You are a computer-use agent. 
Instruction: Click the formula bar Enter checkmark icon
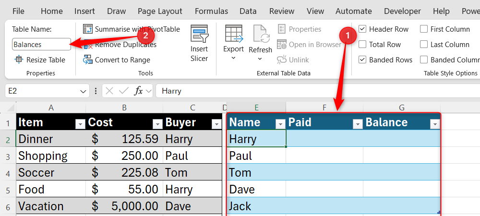(x=124, y=91)
